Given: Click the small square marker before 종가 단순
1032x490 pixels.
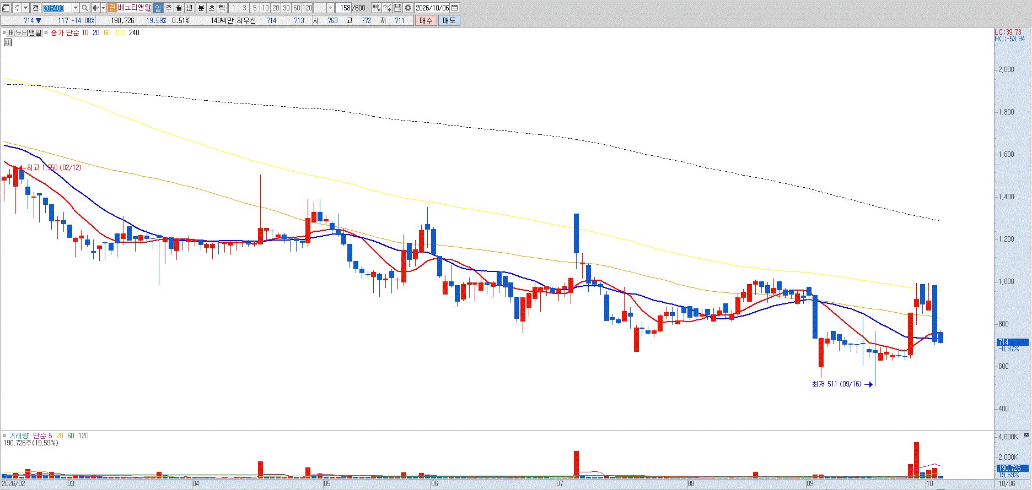Looking at the screenshot, I should click(46, 33).
